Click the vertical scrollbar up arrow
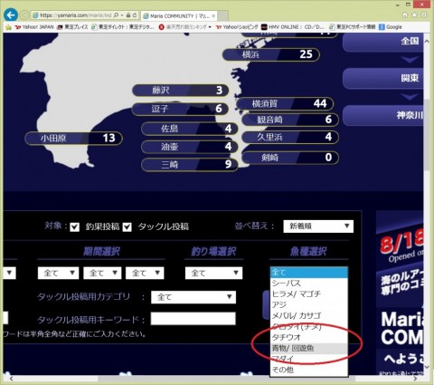The image size is (434, 385). [x=427, y=41]
